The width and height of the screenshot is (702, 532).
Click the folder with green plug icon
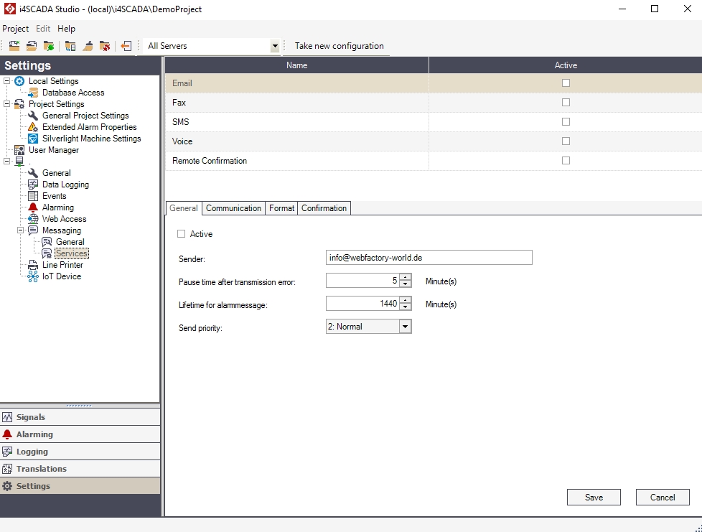(49, 46)
